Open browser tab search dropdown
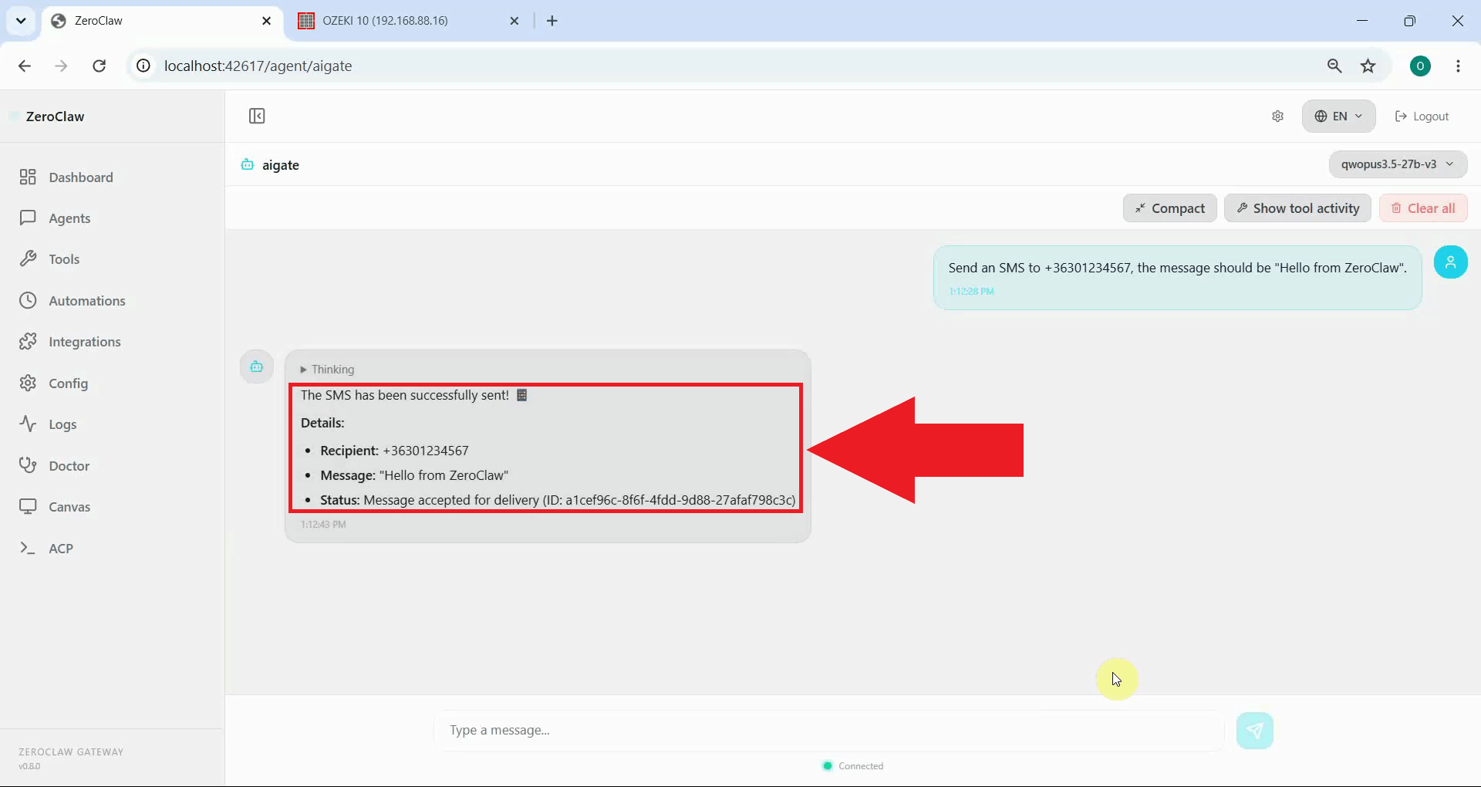 click(x=21, y=21)
